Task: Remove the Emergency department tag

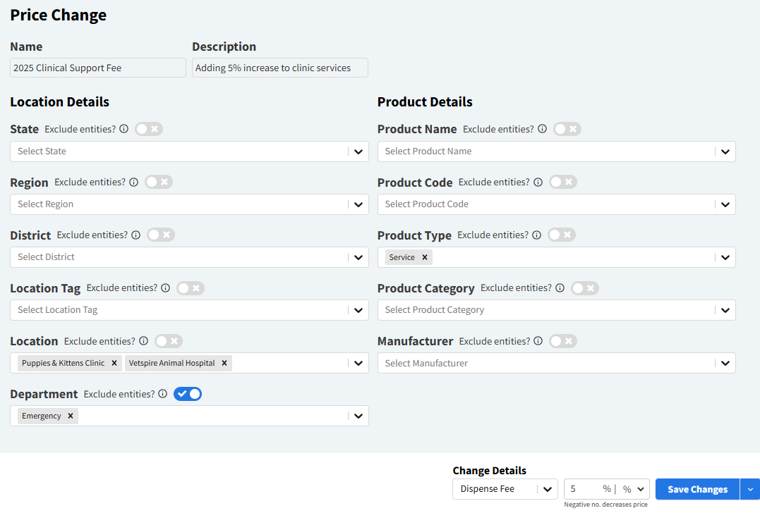Action: (x=69, y=416)
